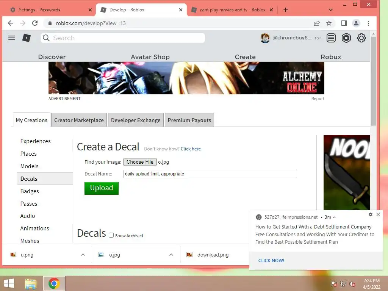The width and height of the screenshot is (388, 291).
Task: Toggle the Show Archived checkbox
Action: click(111, 235)
